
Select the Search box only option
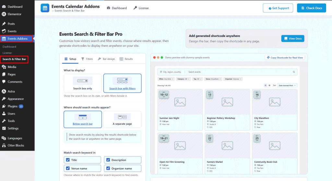(x=83, y=83)
